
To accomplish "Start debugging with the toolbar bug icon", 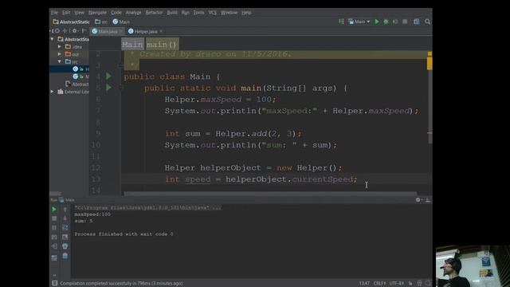I will tap(386, 22).
